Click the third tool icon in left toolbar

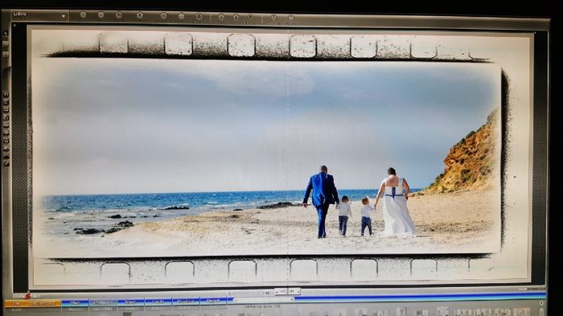6,54
